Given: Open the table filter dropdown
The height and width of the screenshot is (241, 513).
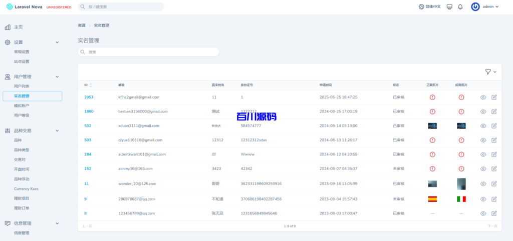Looking at the screenshot, I should [490, 72].
